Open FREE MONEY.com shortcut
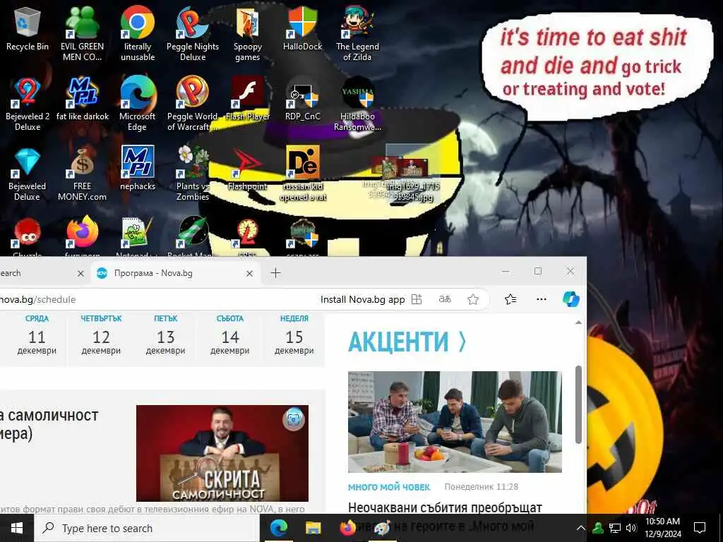This screenshot has height=542, width=723. (x=82, y=174)
